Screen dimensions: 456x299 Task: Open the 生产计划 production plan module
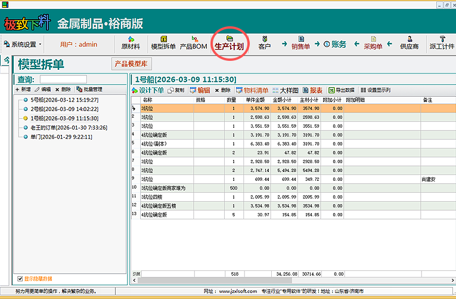(229, 43)
